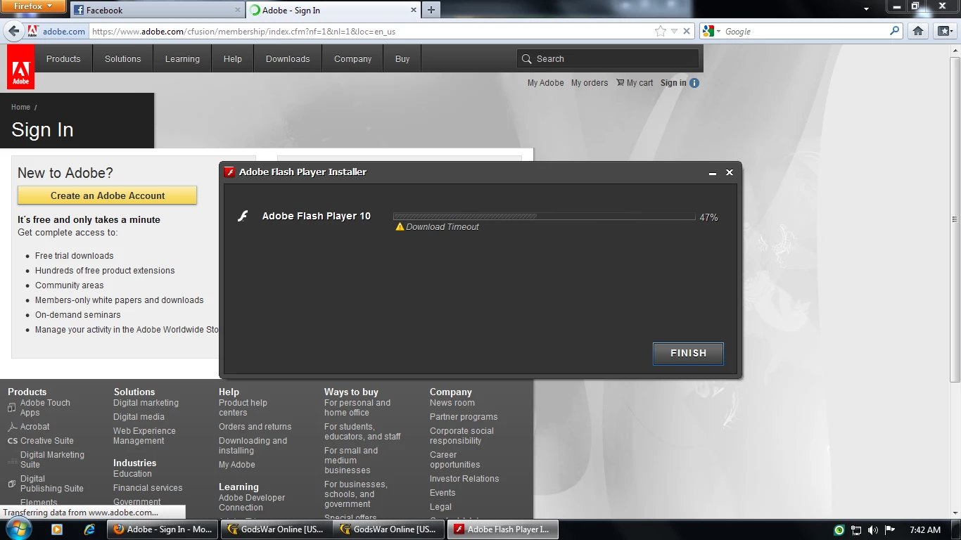Open the My Adobe header link
The height and width of the screenshot is (540, 961).
click(546, 83)
